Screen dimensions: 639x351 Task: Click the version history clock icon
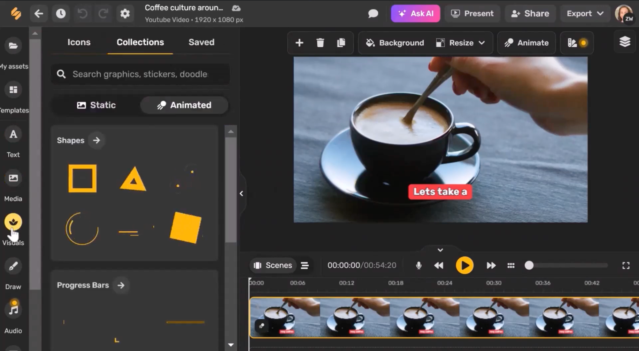(61, 13)
